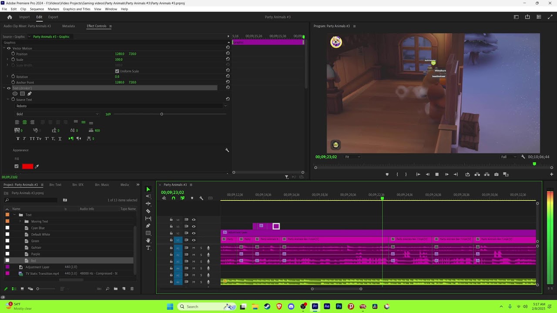Hide track V3 output eye
This screenshot has width=557, height=313.
[194, 226]
